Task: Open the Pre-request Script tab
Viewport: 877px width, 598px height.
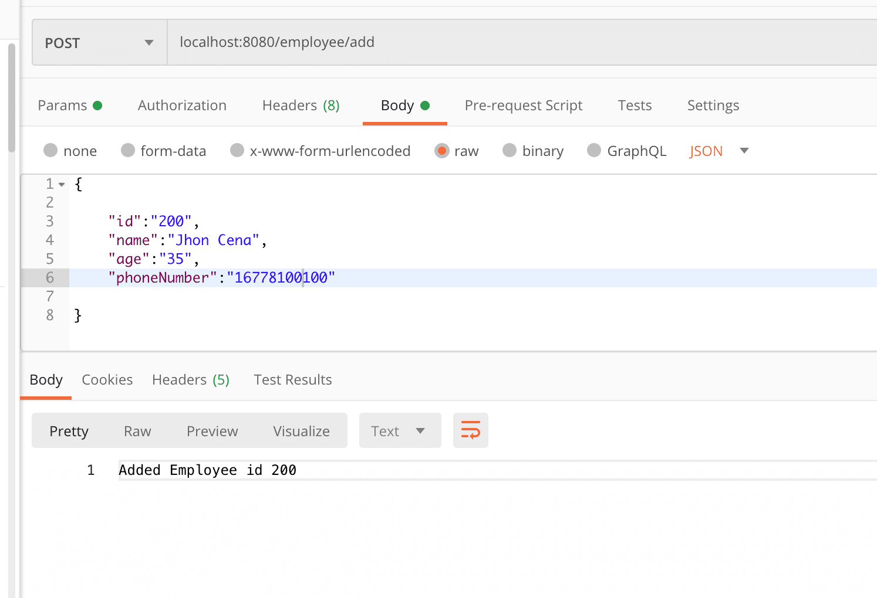Action: click(x=524, y=106)
